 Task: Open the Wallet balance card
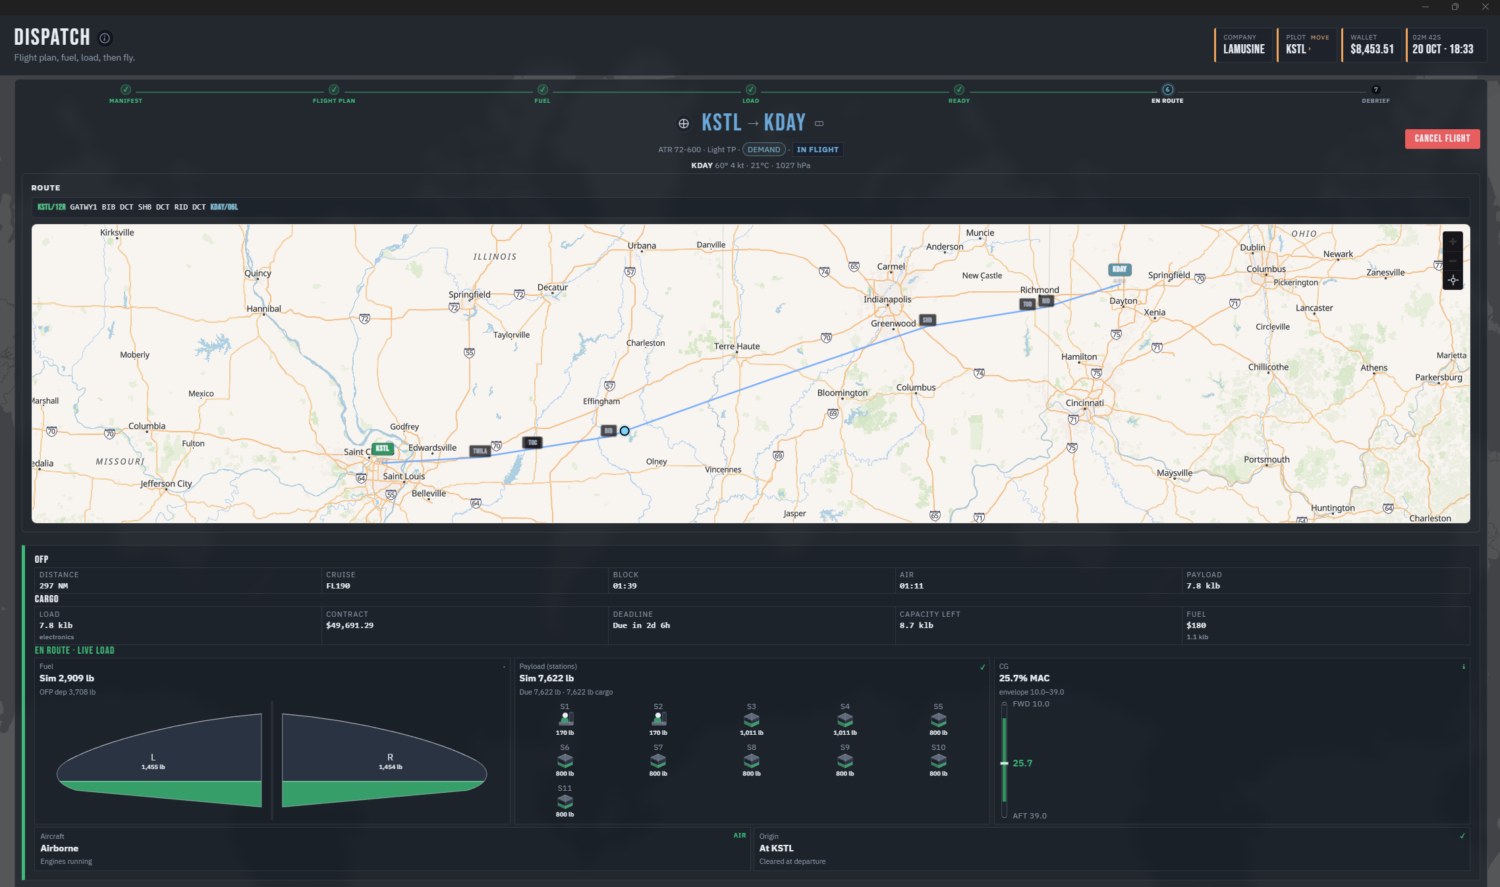click(x=1371, y=45)
